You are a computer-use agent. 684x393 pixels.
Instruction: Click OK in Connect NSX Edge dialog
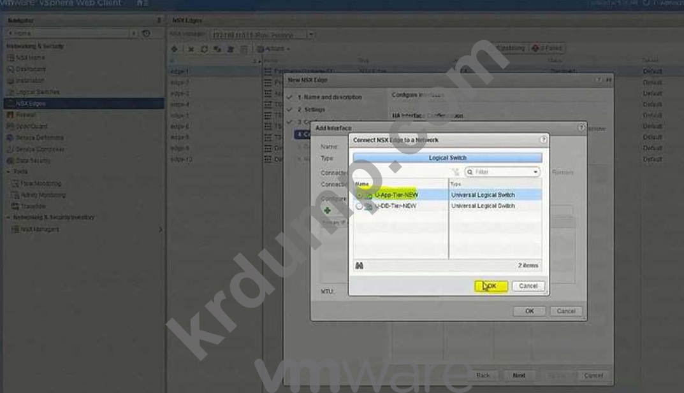pyautogui.click(x=491, y=286)
